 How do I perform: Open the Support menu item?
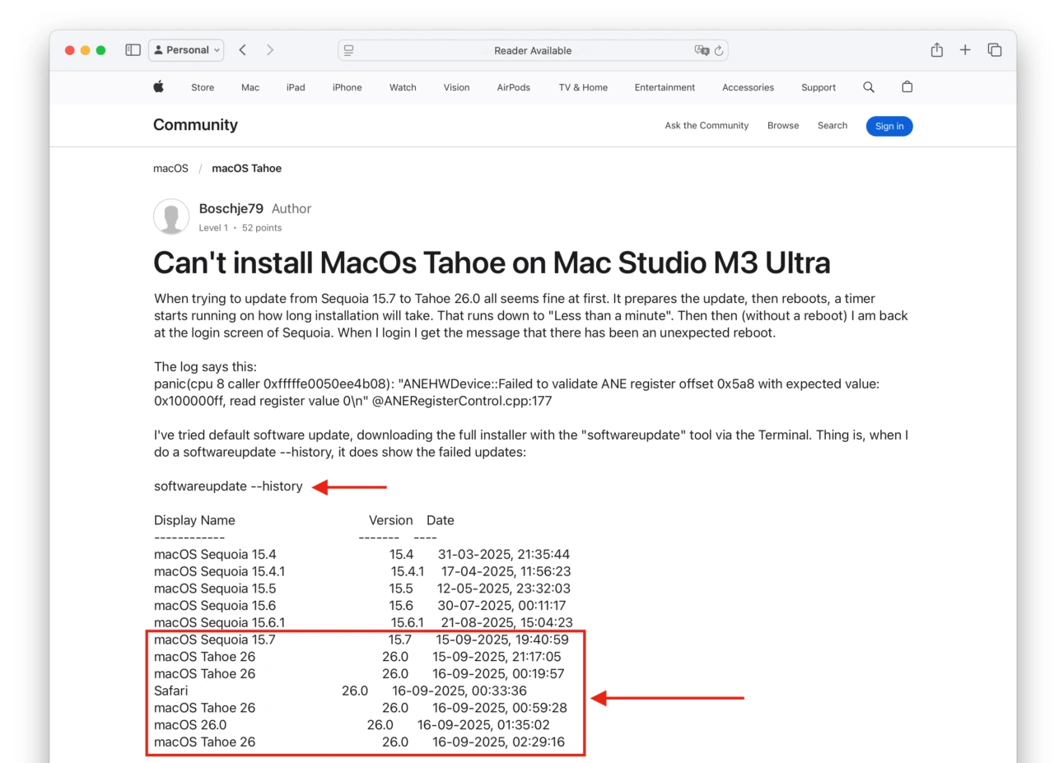(x=818, y=86)
